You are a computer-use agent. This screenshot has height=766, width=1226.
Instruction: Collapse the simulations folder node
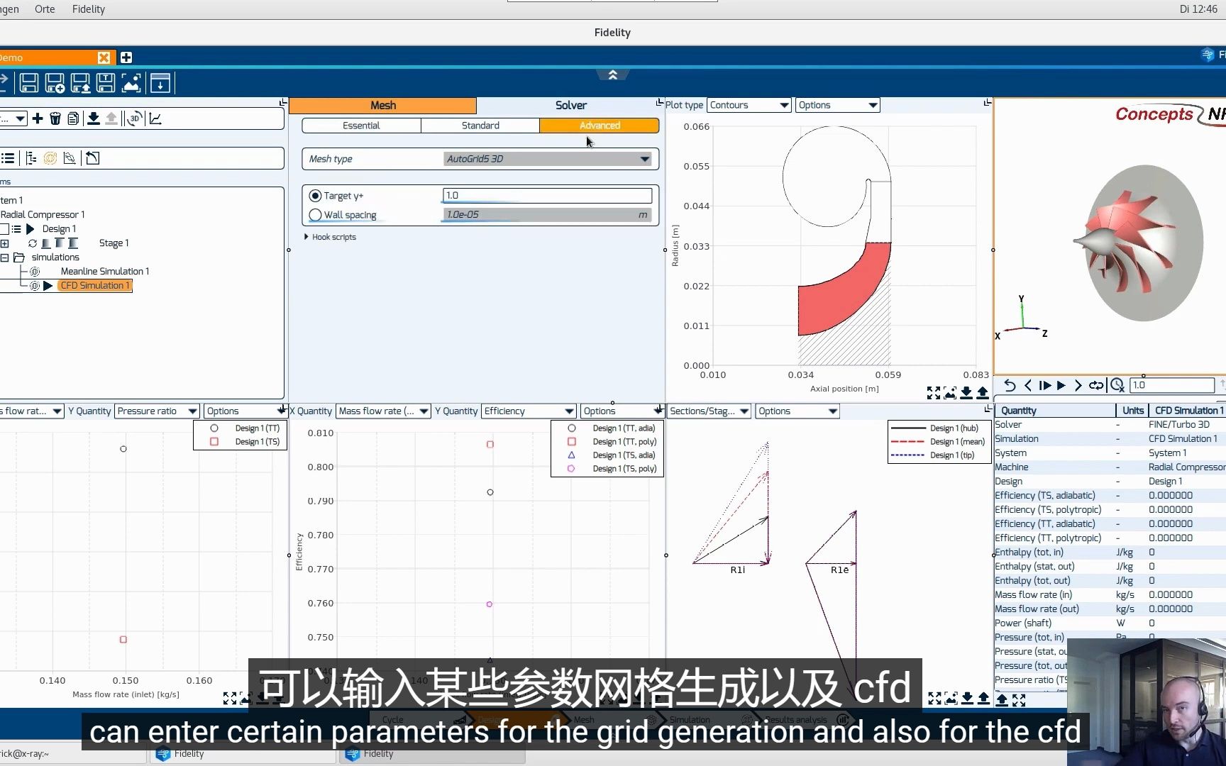click(x=4, y=257)
